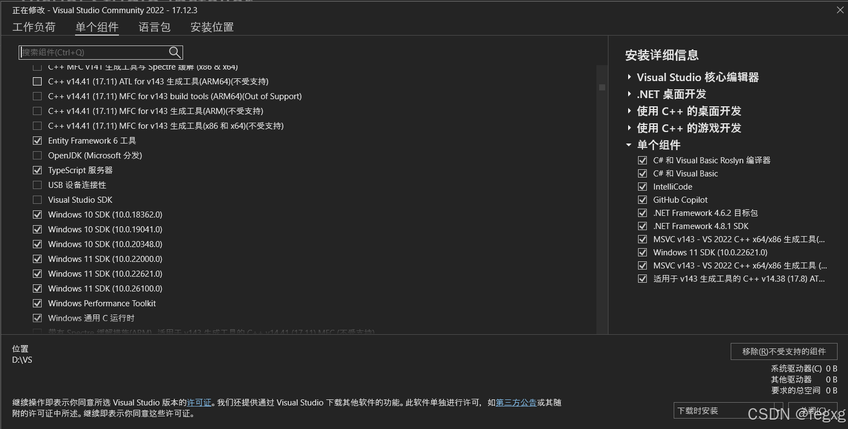Open the 语言包 tab
This screenshot has height=429, width=848.
155,27
